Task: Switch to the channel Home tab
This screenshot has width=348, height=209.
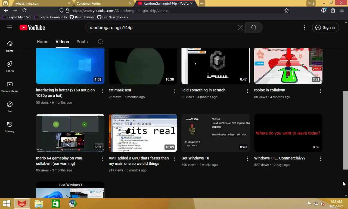Action: (x=42, y=42)
